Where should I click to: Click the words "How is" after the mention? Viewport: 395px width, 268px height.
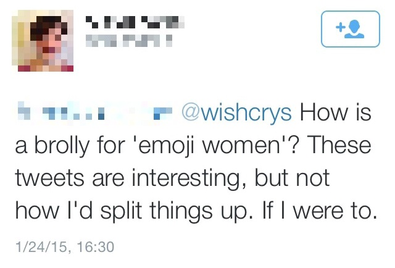[336, 115]
